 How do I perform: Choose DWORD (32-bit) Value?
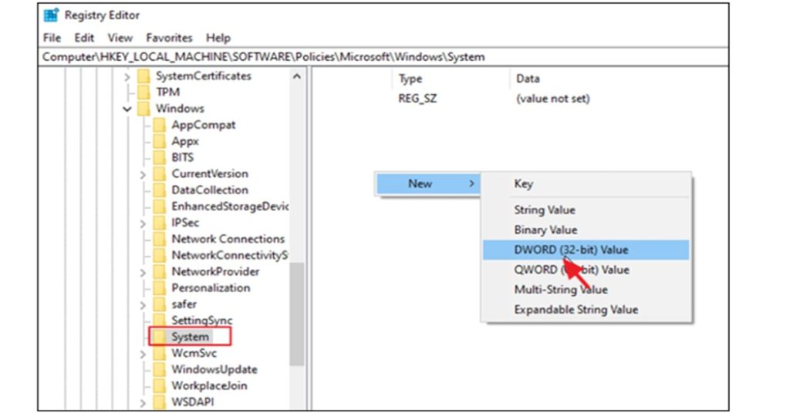(586, 250)
